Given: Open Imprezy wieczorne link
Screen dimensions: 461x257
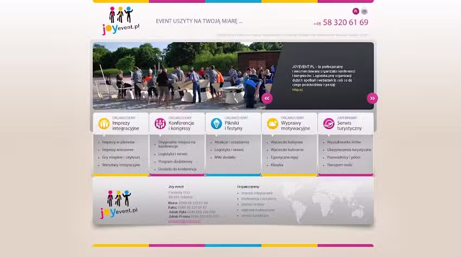Looking at the screenshot, I should tap(118, 150).
